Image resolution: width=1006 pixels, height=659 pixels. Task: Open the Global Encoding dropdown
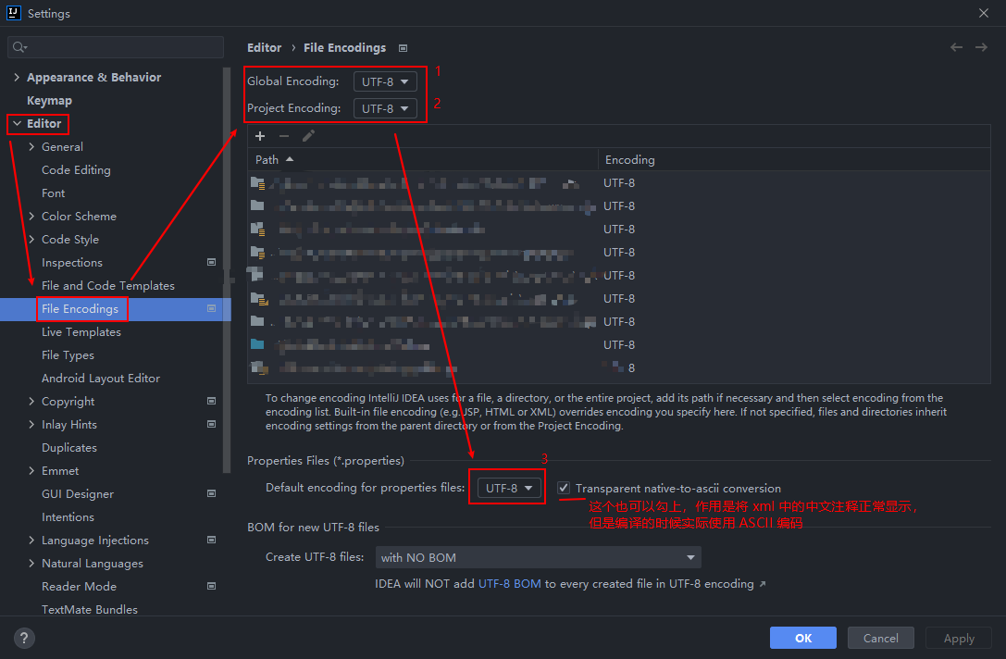pyautogui.click(x=385, y=81)
